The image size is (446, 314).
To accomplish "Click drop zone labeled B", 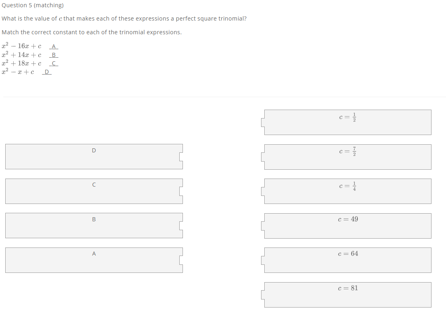I will [x=93, y=225].
